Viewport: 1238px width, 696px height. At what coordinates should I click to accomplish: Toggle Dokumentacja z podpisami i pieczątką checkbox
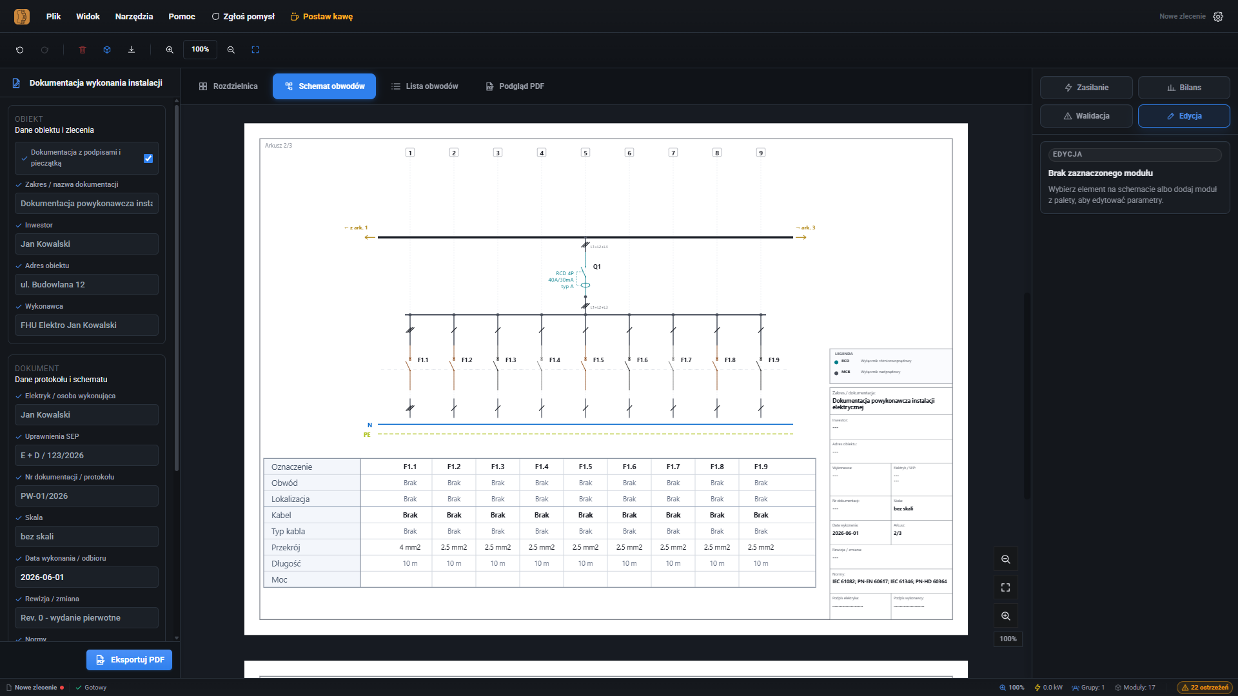point(148,159)
